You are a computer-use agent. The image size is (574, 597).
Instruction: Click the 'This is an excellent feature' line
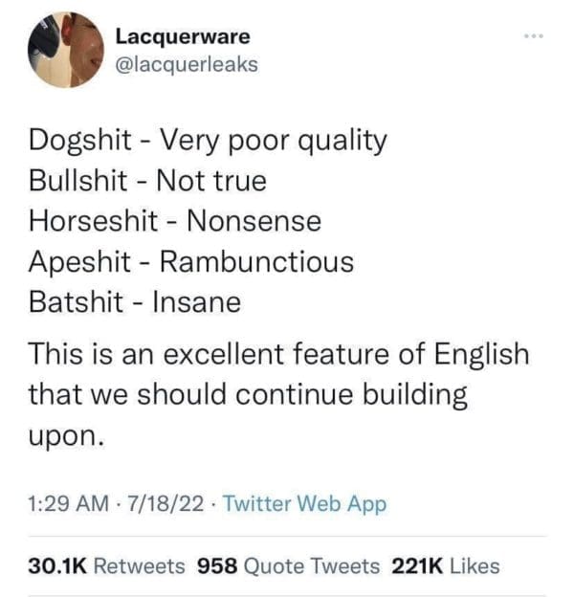click(x=277, y=354)
